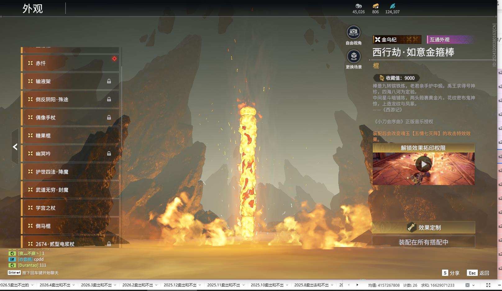Click the spreadsheet view mode icon

(468, 285)
